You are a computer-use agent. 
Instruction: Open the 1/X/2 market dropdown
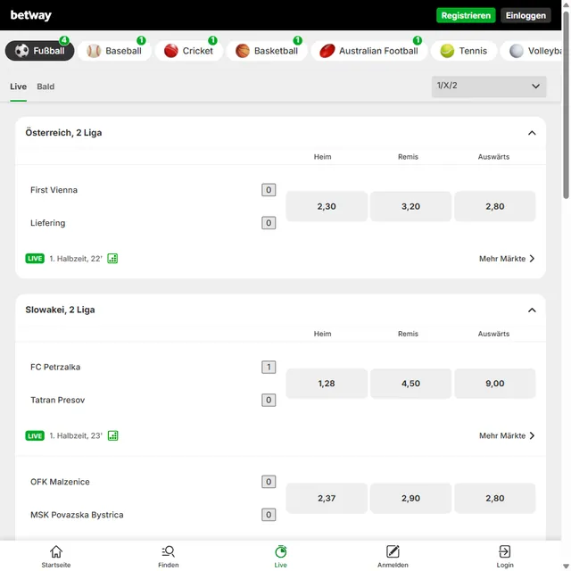point(489,87)
